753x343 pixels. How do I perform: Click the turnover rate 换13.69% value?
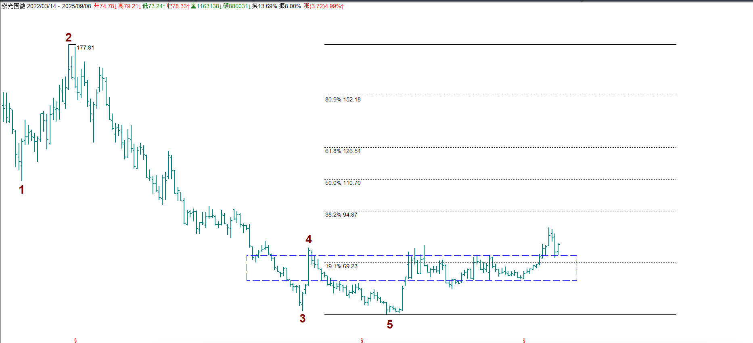(x=265, y=6)
